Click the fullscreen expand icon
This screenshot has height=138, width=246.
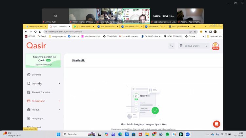point(171,46)
